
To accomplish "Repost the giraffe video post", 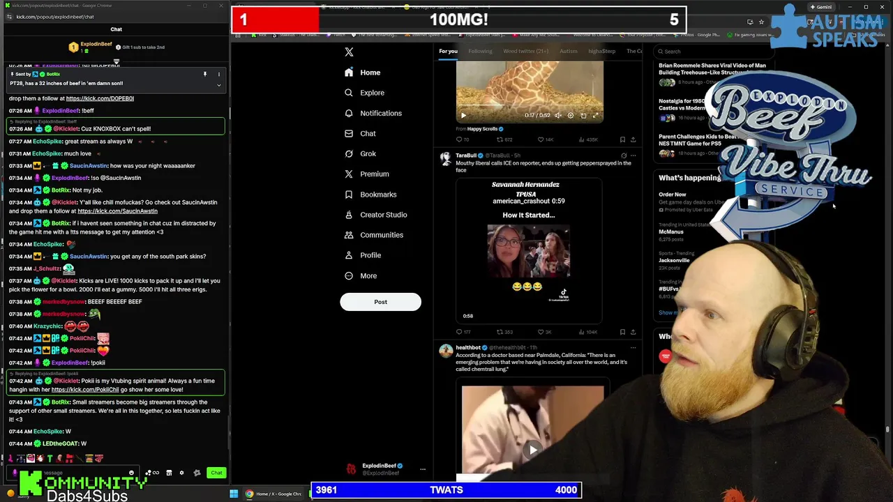I will pos(503,139).
